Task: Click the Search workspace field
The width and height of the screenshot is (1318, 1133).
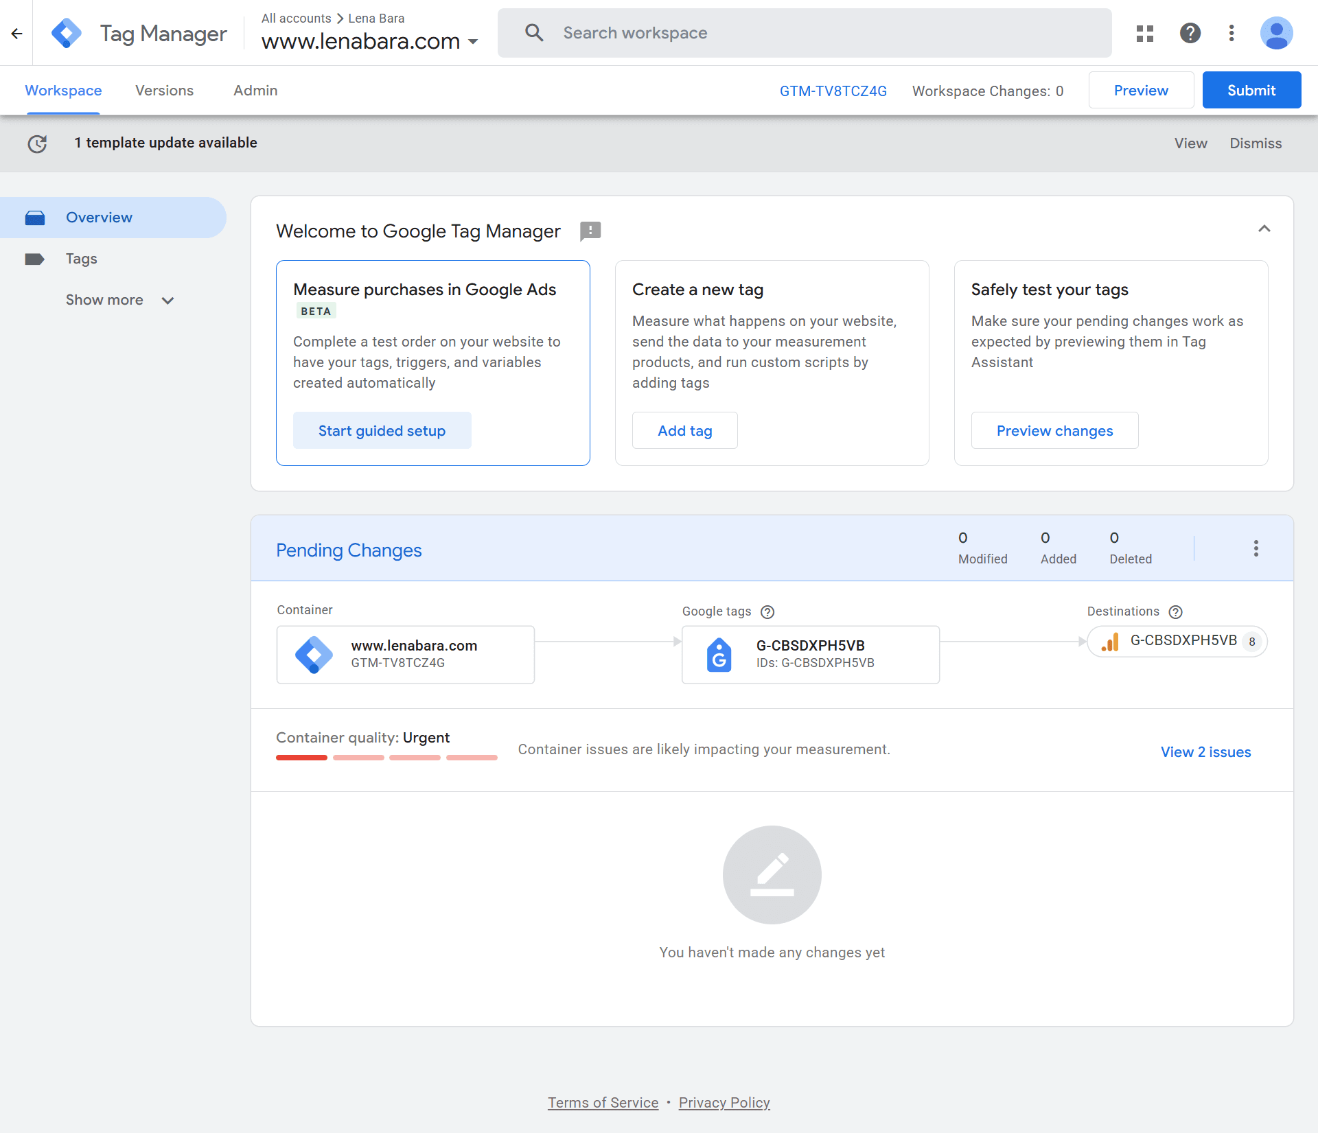Action: coord(805,33)
